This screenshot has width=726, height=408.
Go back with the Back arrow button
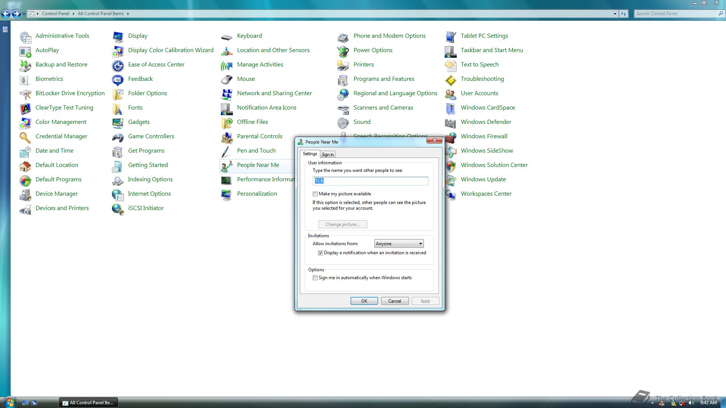tap(6, 14)
